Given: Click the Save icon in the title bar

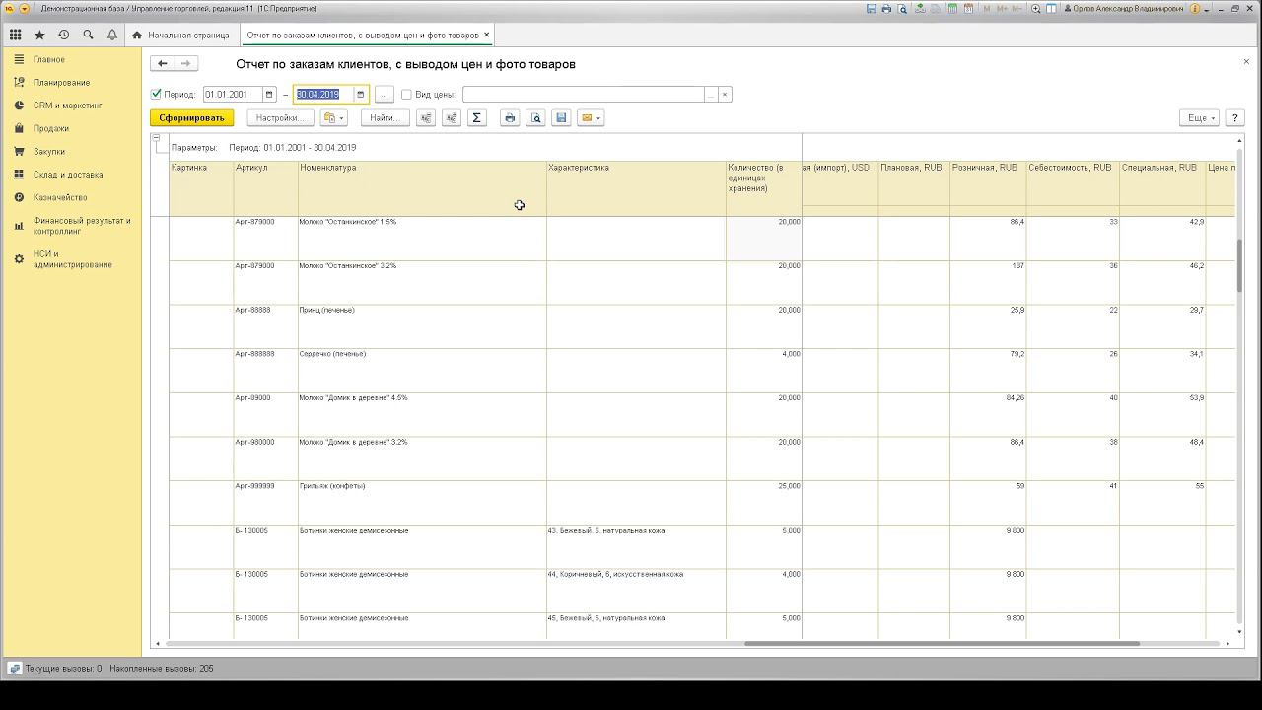Looking at the screenshot, I should [872, 9].
